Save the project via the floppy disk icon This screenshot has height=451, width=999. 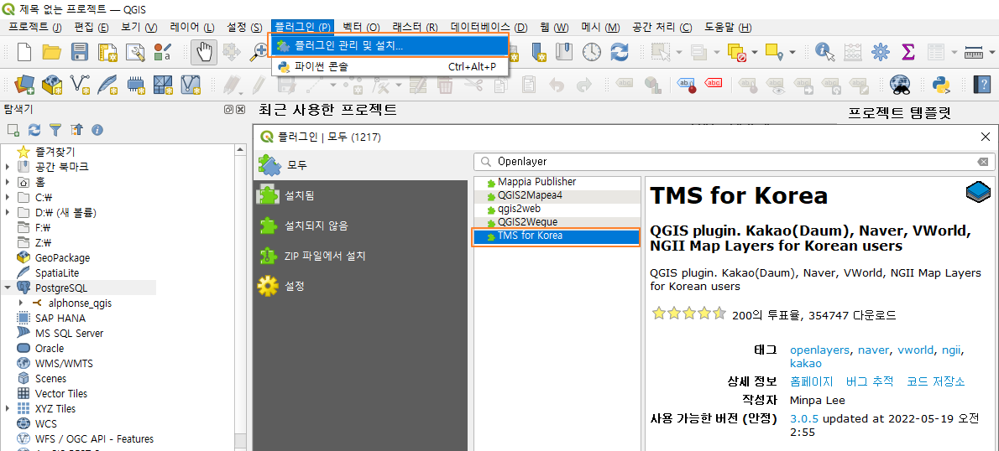coord(80,51)
